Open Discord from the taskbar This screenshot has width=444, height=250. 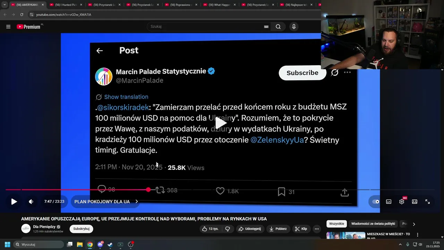(100, 244)
